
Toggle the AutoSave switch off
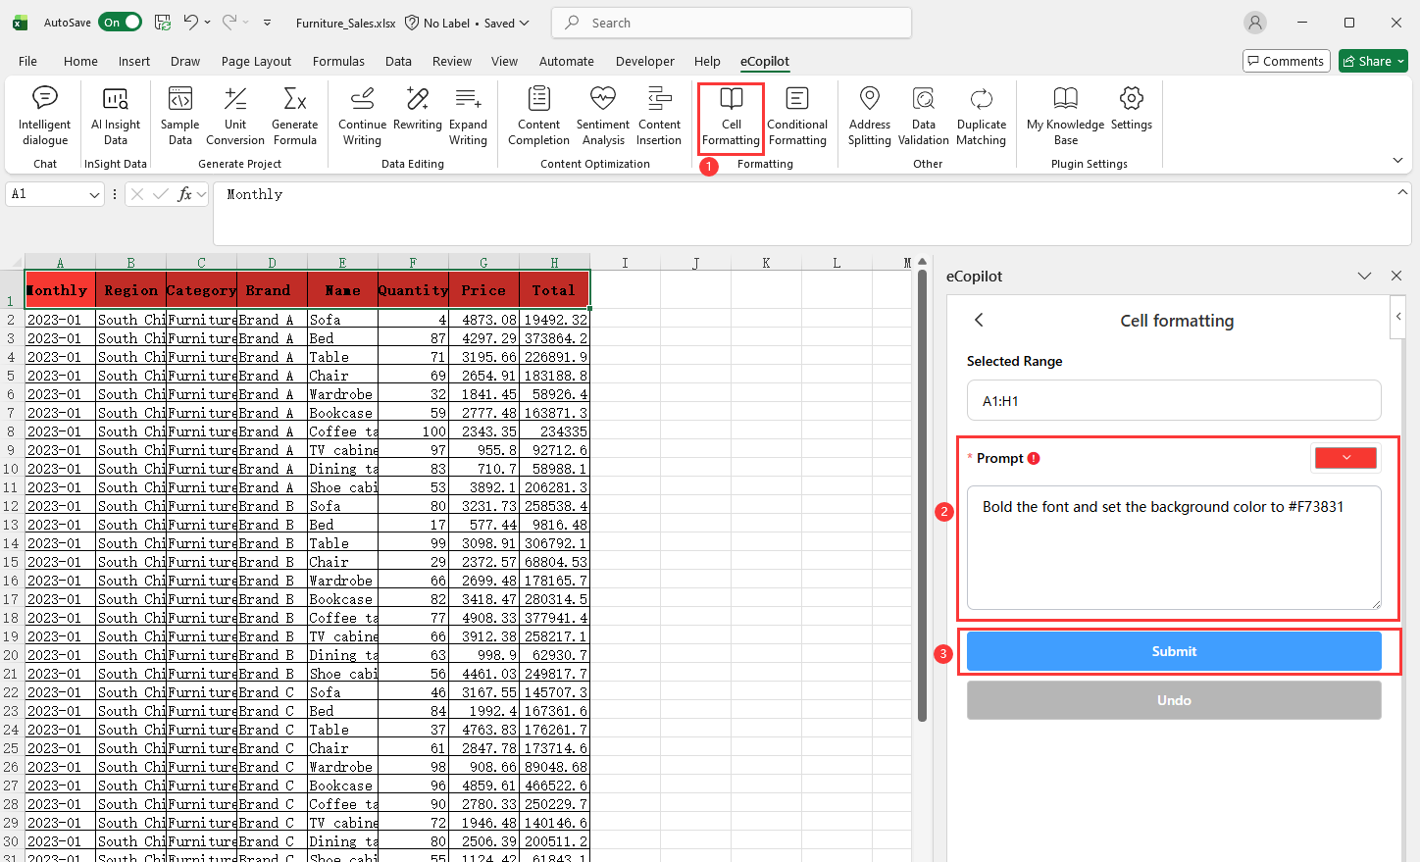tap(122, 23)
